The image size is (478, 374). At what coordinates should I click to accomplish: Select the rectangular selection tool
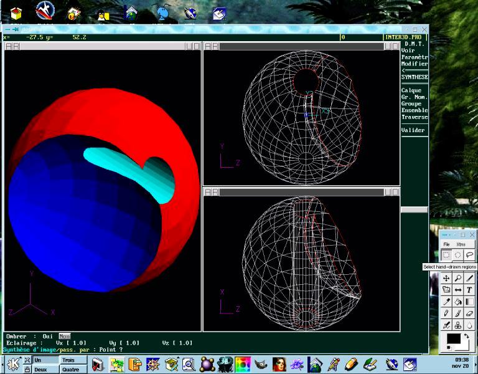coord(446,255)
